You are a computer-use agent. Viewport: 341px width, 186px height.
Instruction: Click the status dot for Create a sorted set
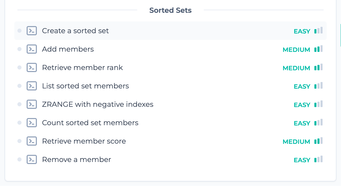pos(19,31)
